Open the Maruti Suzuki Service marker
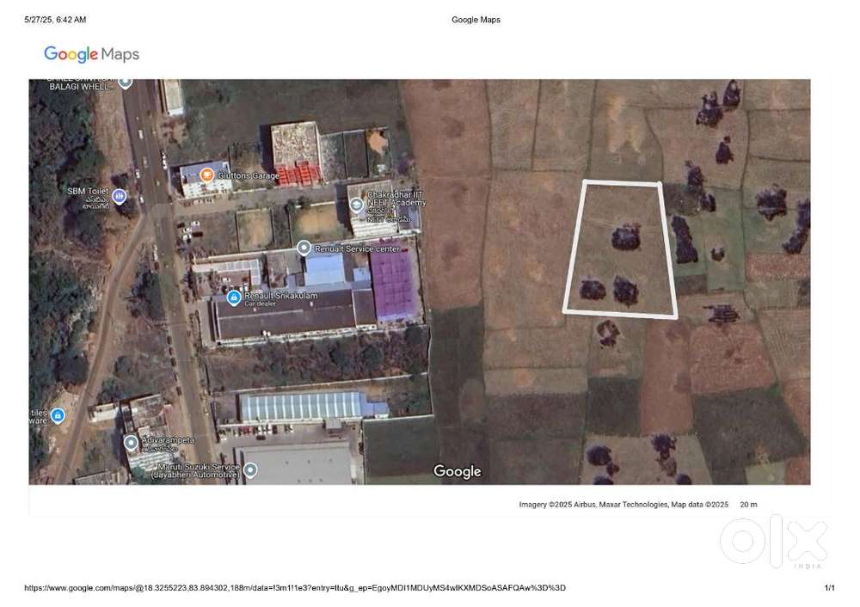This screenshot has height=607, width=860. tap(250, 469)
